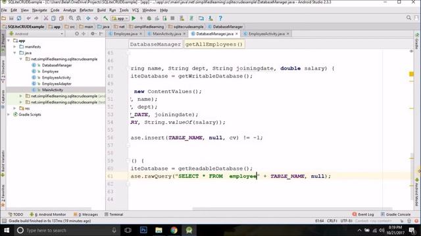421x236 pixels.
Task: Run the app with green play icon
Action: [x=134, y=18]
